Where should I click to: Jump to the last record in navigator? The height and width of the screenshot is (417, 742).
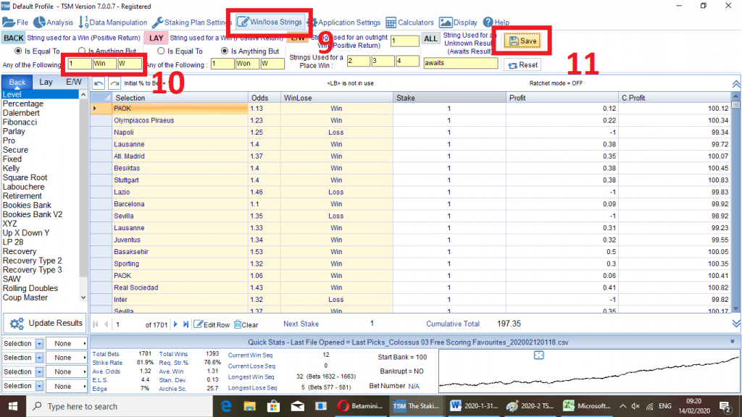(186, 324)
